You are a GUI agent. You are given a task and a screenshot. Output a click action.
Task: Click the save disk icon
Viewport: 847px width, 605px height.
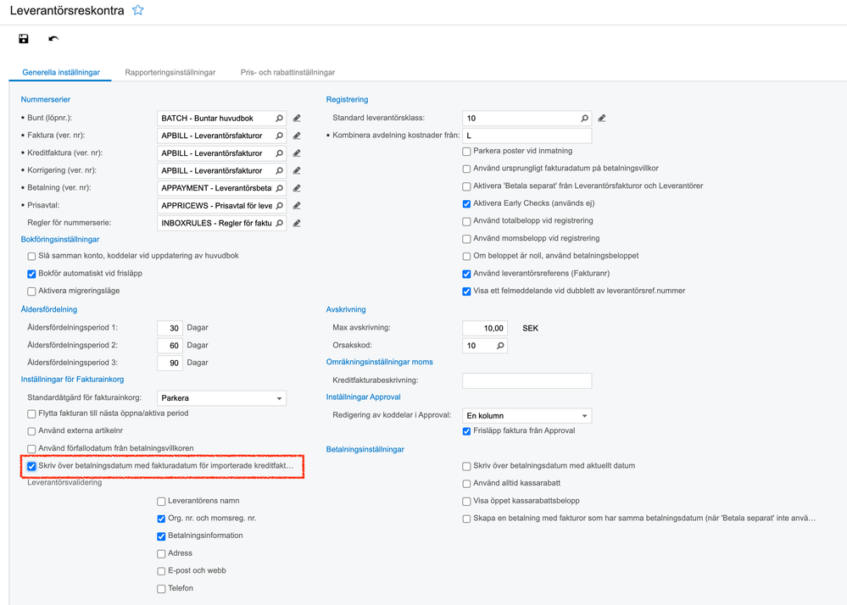click(24, 39)
